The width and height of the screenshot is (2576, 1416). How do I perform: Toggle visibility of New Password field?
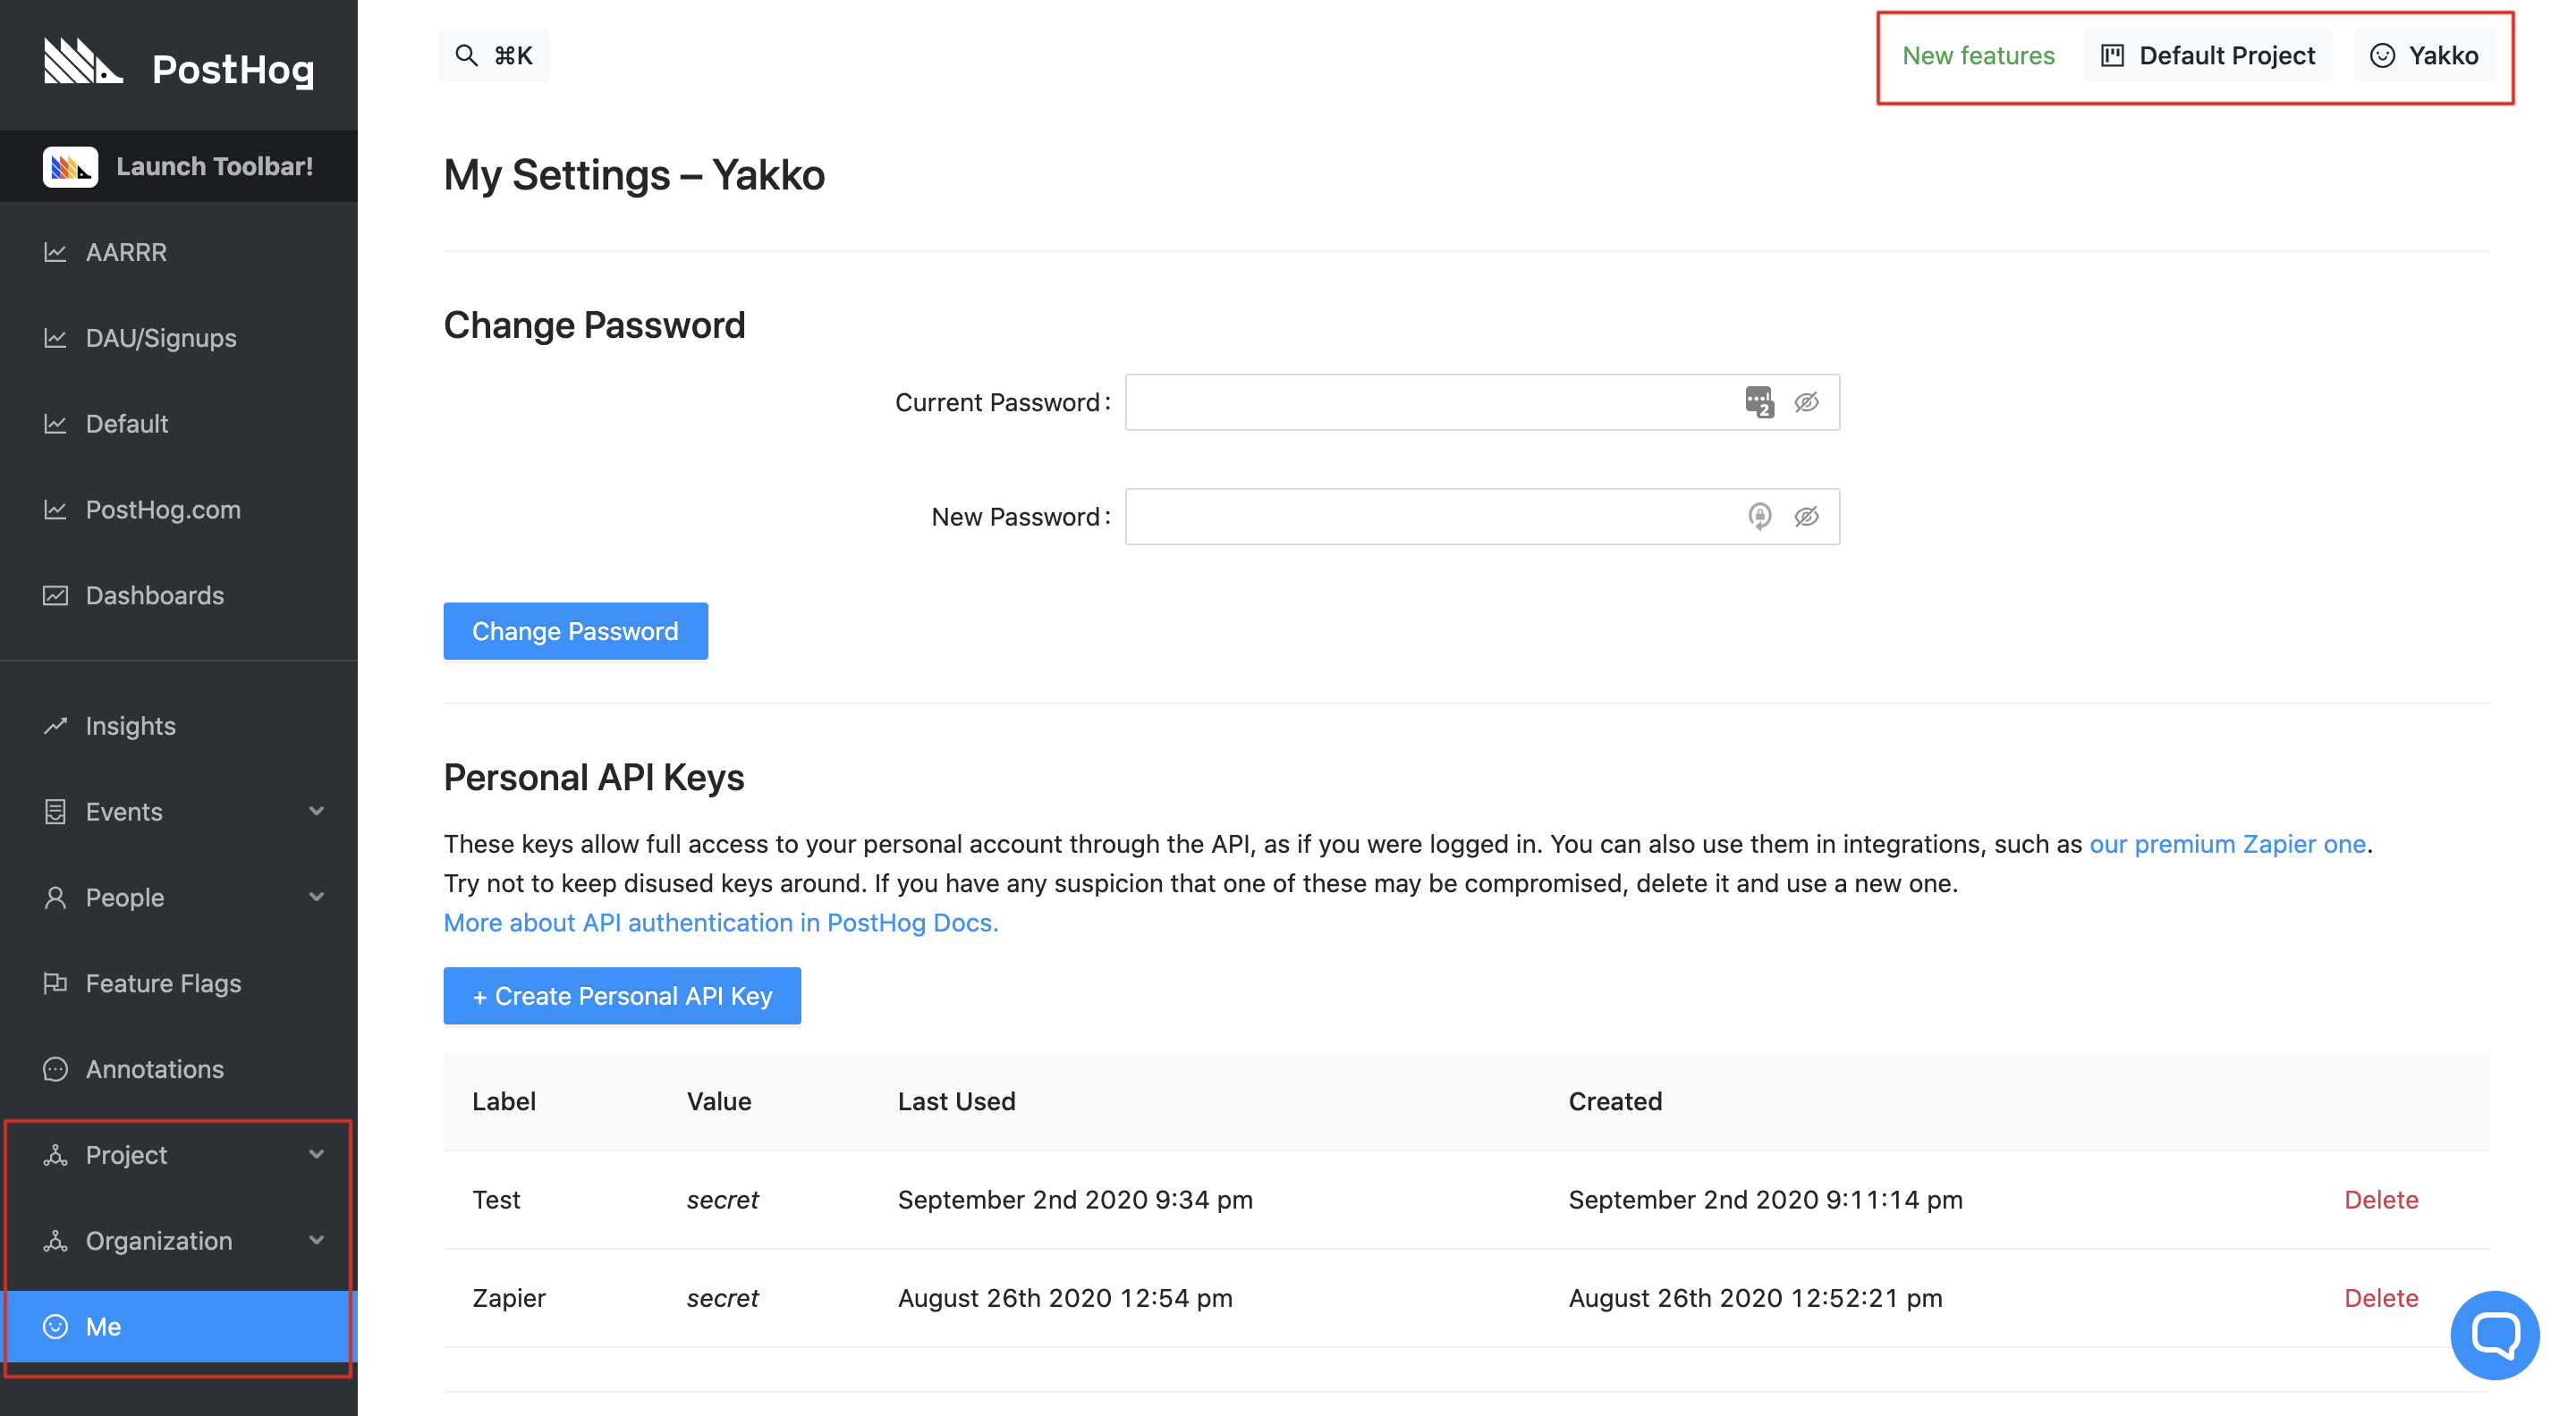tap(1806, 517)
